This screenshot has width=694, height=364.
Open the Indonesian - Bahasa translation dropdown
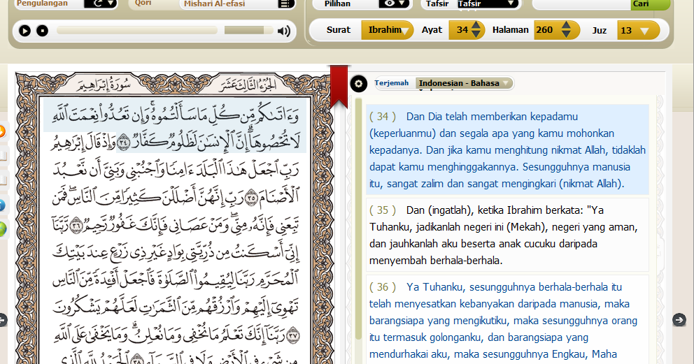[464, 83]
